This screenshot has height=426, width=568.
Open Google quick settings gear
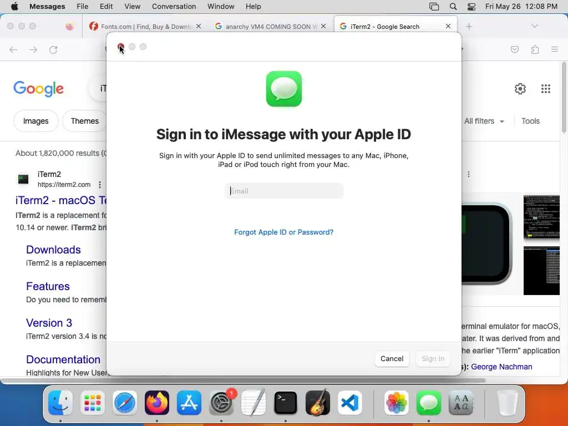coord(520,89)
